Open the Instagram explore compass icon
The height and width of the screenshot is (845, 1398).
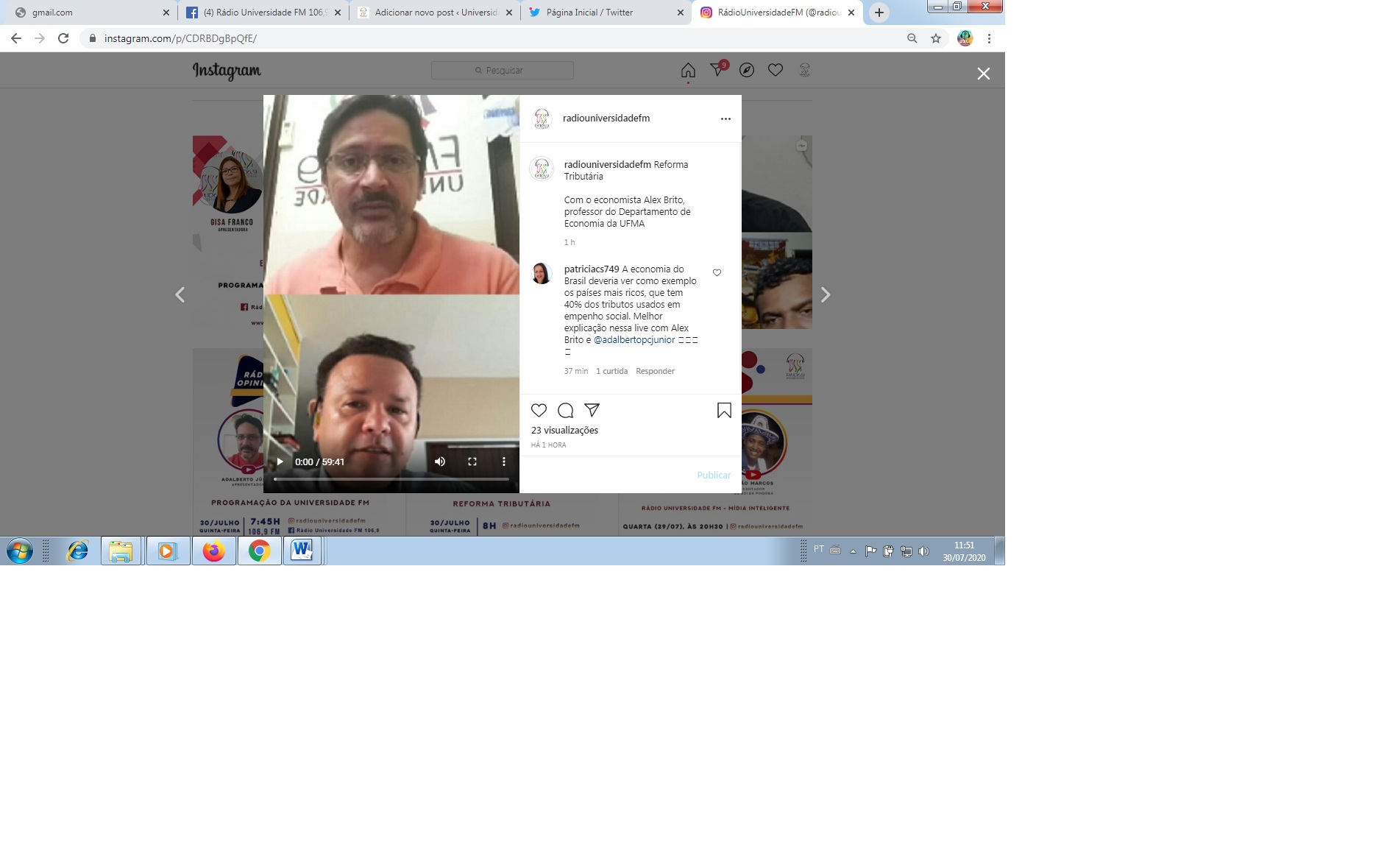(x=747, y=70)
